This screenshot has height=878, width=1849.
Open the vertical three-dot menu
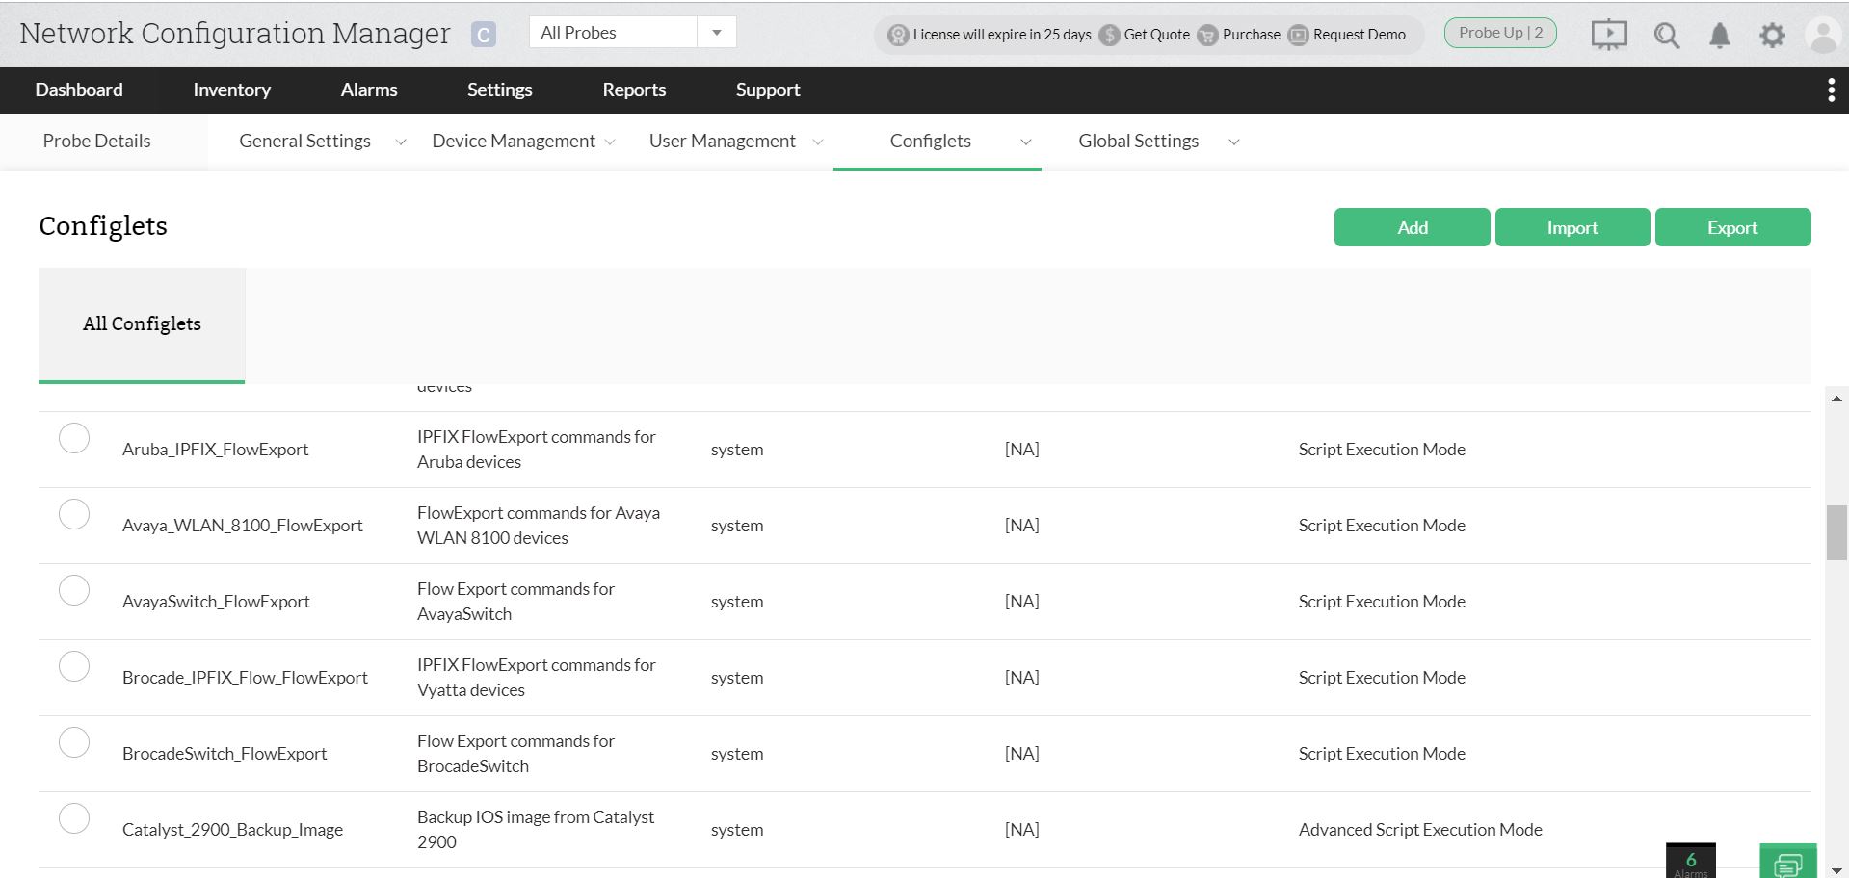[1831, 90]
